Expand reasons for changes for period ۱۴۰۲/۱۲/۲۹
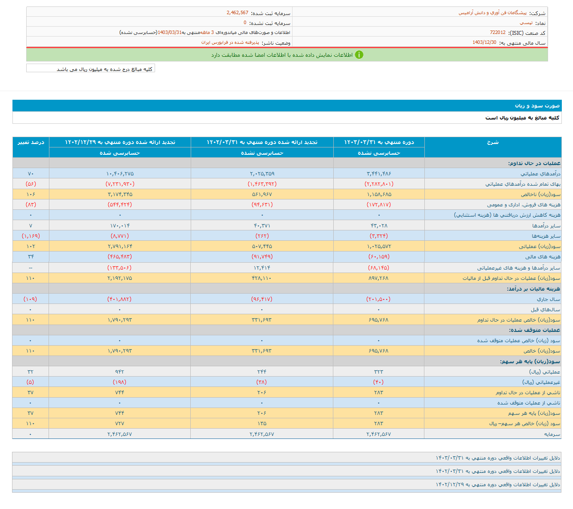Image resolution: width=573 pixels, height=509 pixels. 498,485
